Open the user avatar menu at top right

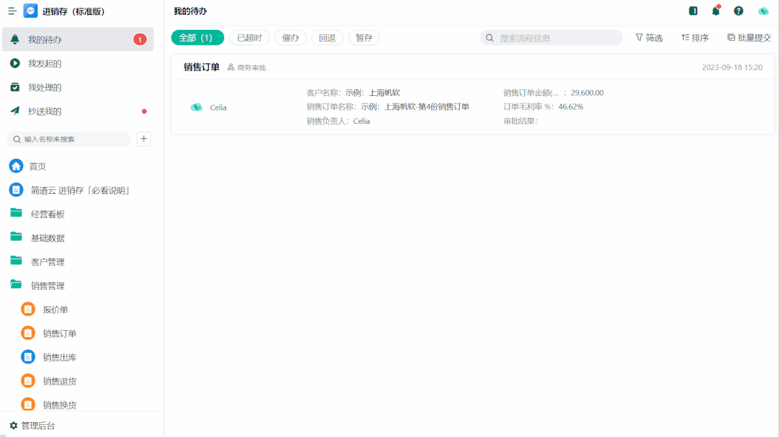coord(763,11)
